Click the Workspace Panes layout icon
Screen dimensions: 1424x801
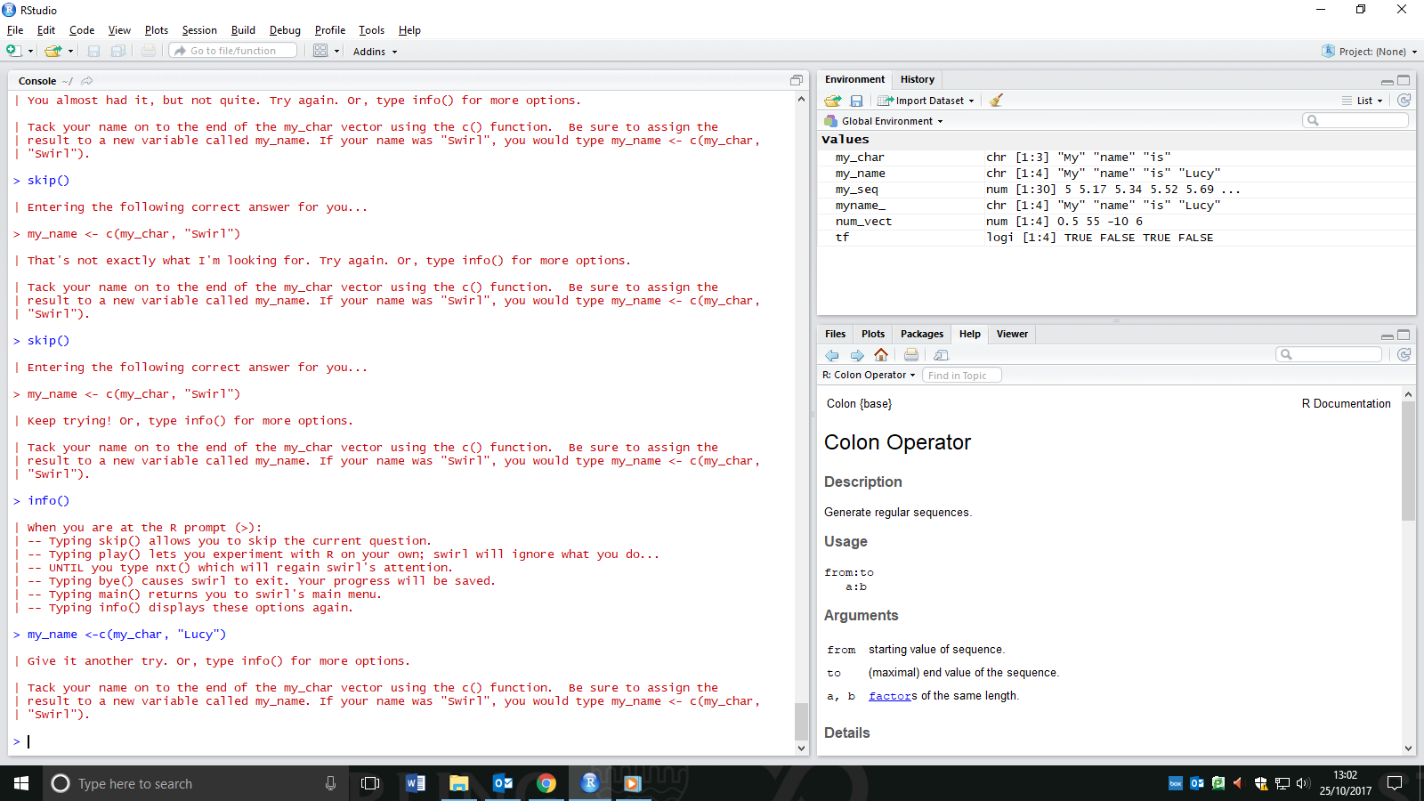(x=320, y=51)
